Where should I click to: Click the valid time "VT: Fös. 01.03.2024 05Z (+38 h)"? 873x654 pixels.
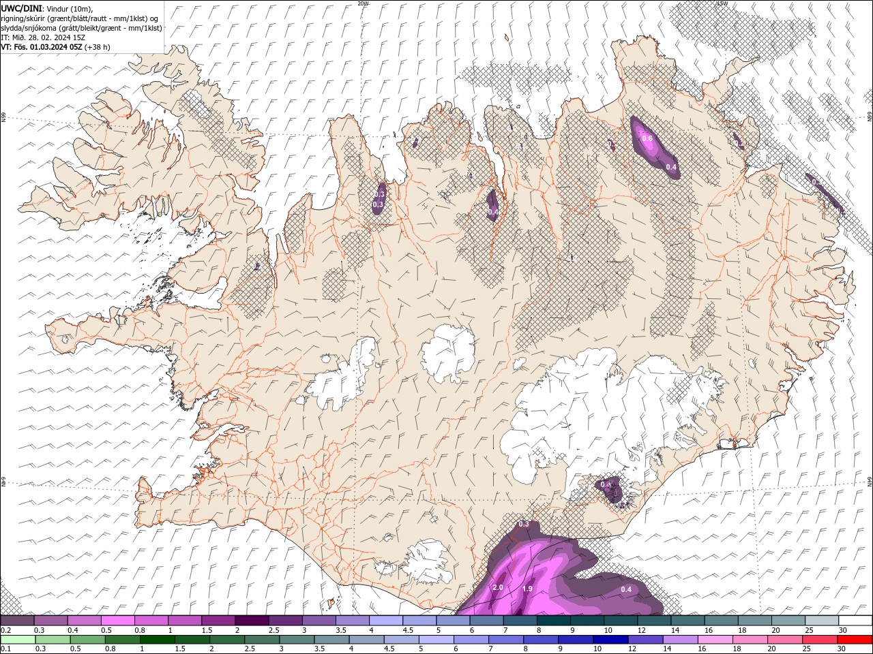pyautogui.click(x=55, y=47)
